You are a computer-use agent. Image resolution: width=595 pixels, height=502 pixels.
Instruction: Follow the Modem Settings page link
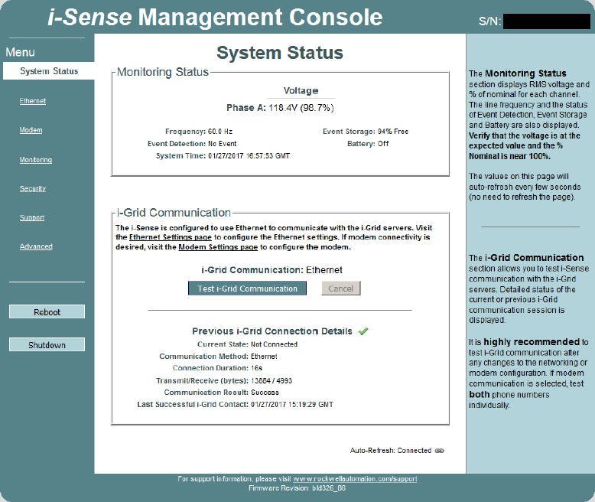pos(218,247)
